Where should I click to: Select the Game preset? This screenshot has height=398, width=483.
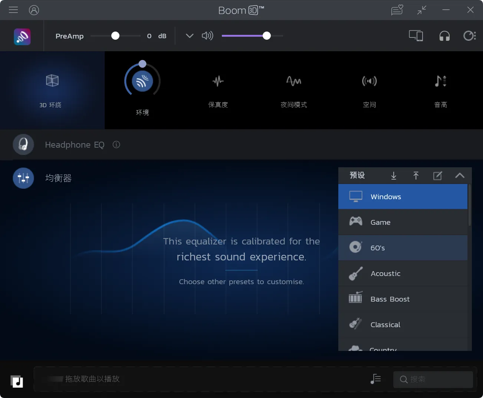[403, 222]
